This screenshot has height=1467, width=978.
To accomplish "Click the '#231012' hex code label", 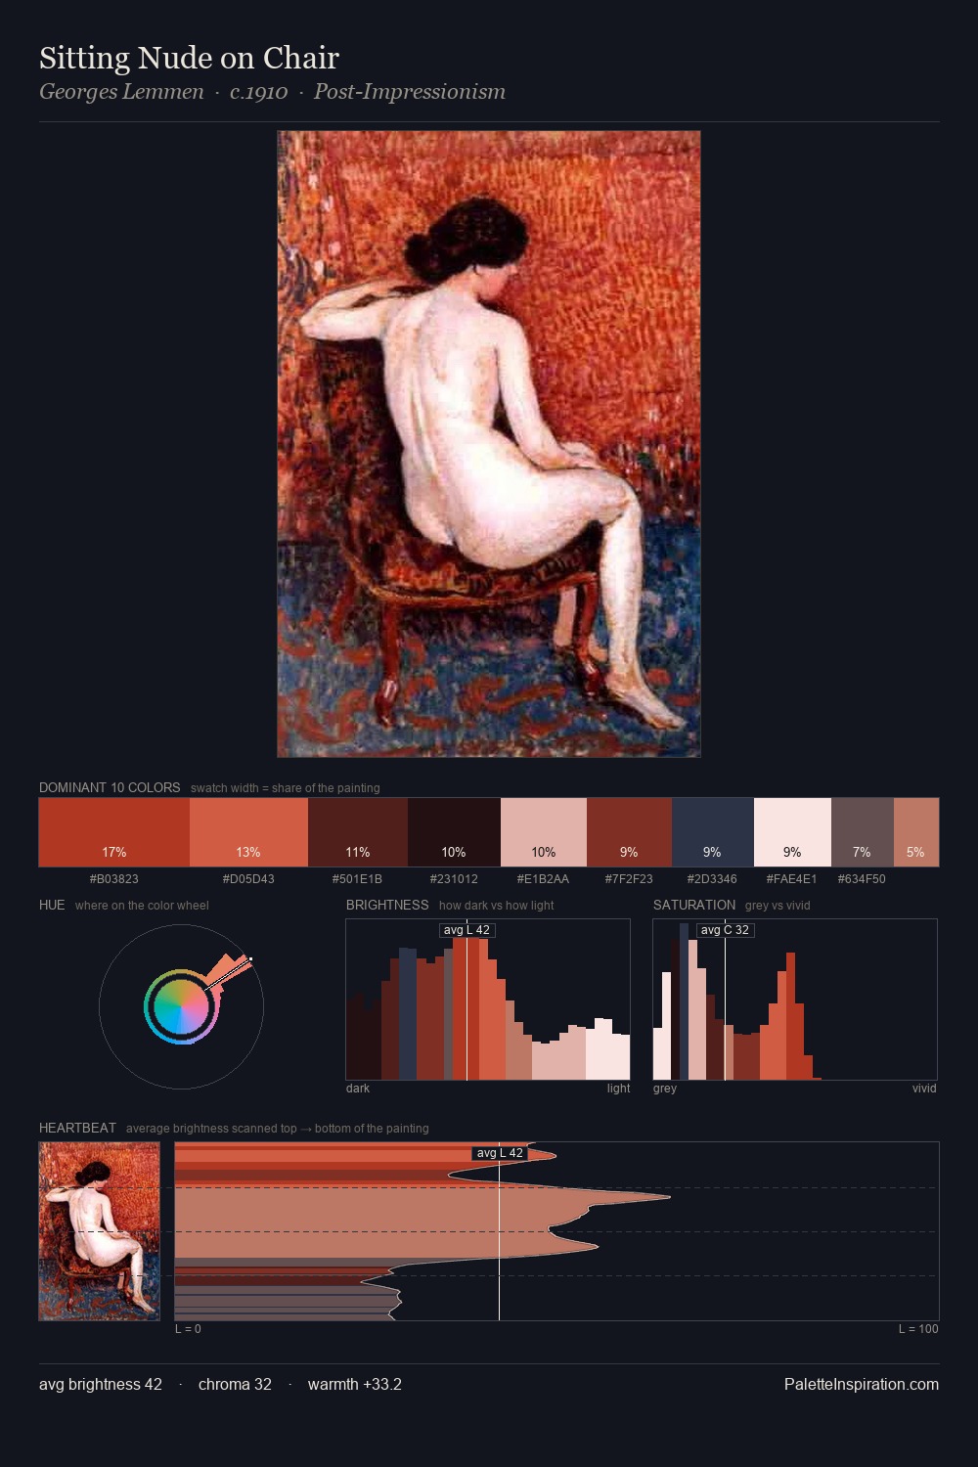I will click(454, 879).
